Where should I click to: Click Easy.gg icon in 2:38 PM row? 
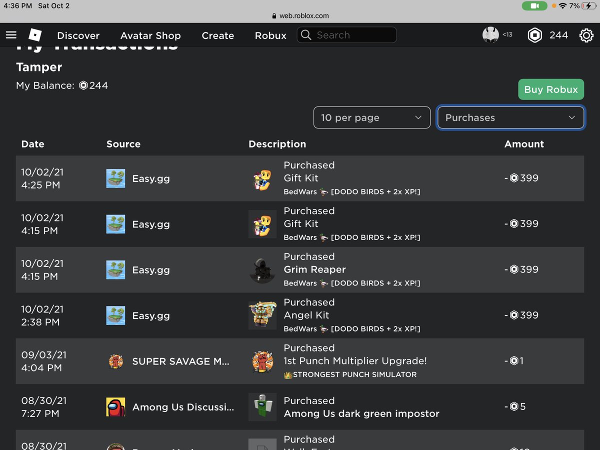[115, 315]
